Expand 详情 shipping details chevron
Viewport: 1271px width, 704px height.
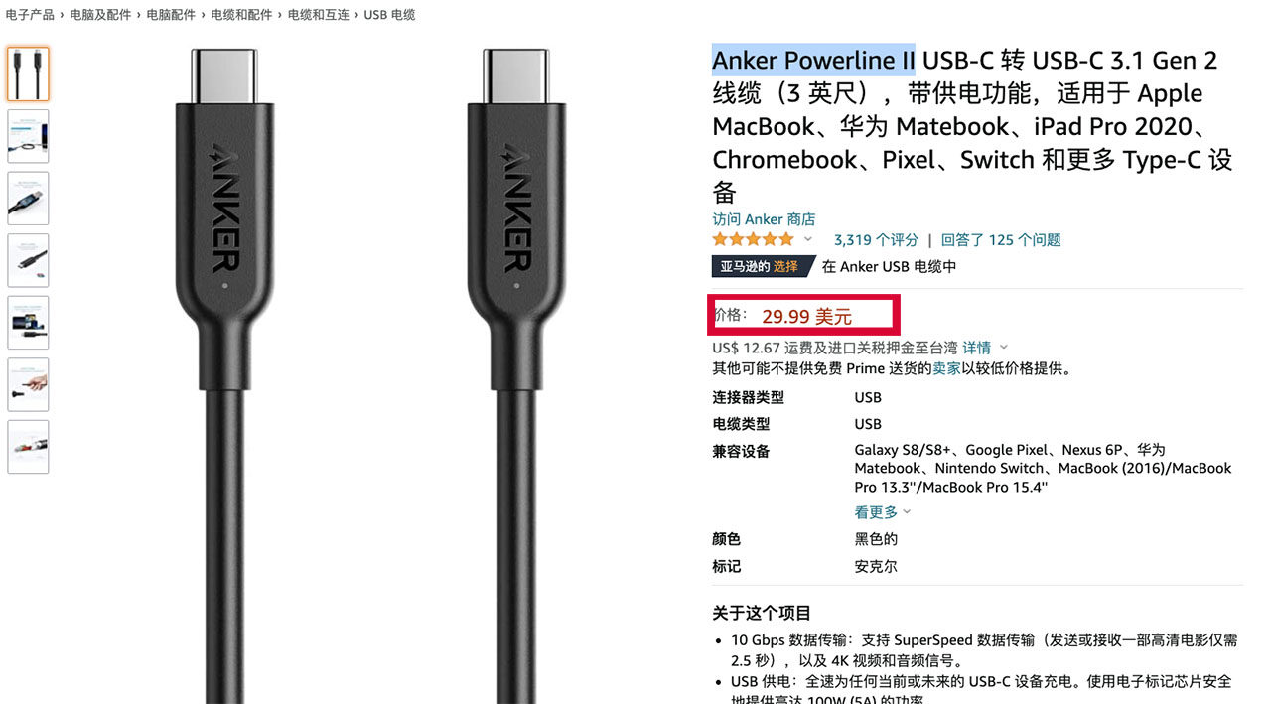(x=1003, y=348)
